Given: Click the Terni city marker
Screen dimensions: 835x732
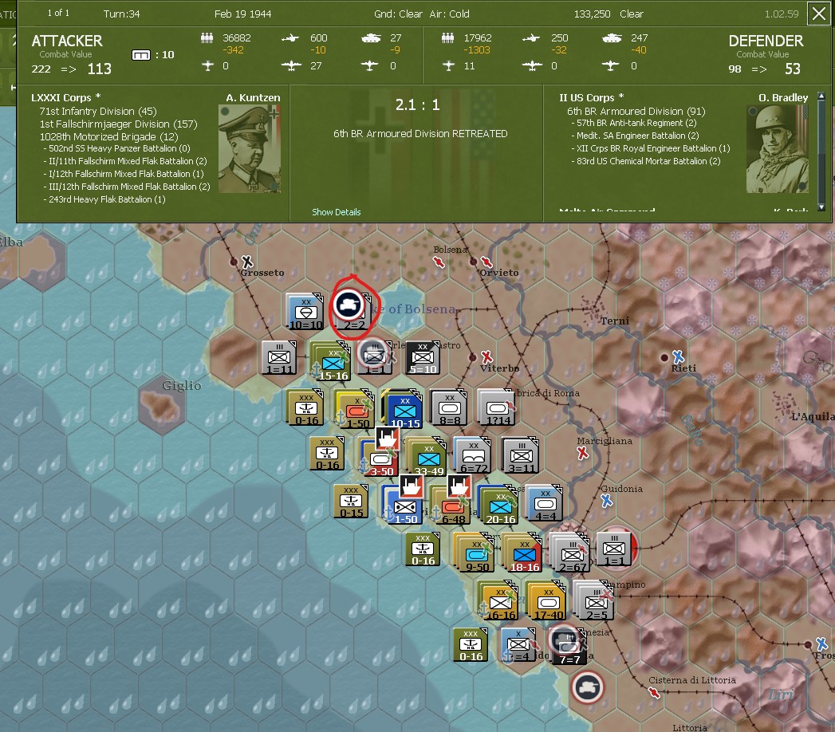Looking at the screenshot, I should pyautogui.click(x=593, y=310).
